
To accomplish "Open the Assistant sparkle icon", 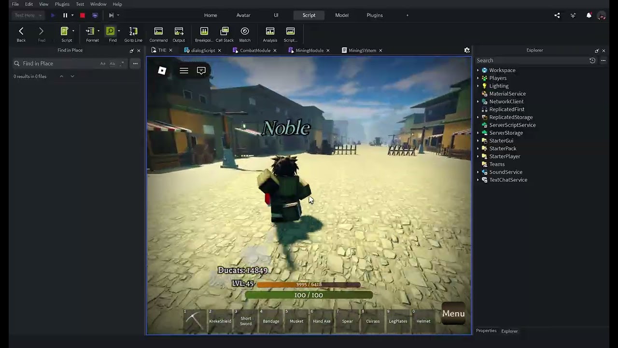I will (x=573, y=15).
